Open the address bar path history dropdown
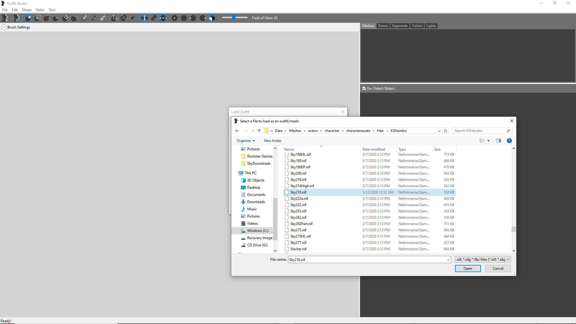Screen dimensions: 576x324 439,131
